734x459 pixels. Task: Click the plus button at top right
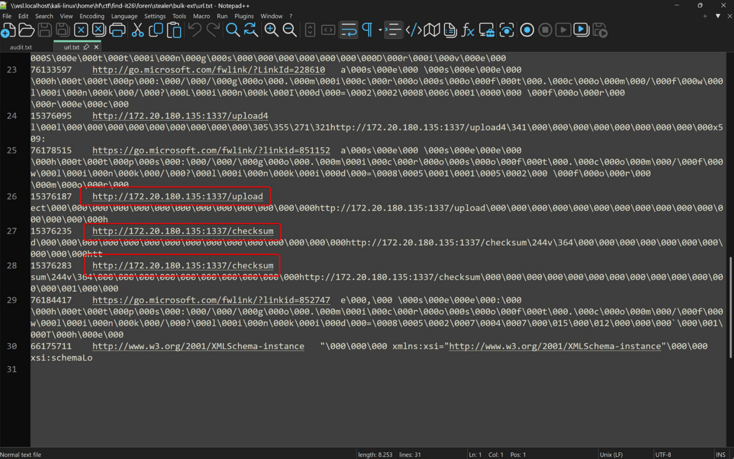click(x=705, y=16)
